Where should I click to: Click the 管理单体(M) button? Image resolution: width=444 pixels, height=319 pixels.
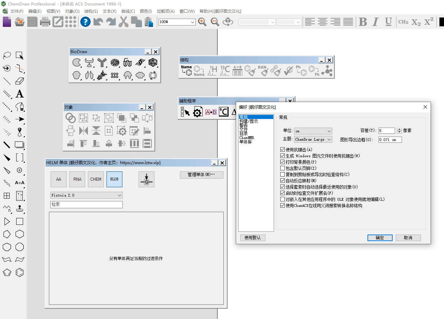(202, 175)
